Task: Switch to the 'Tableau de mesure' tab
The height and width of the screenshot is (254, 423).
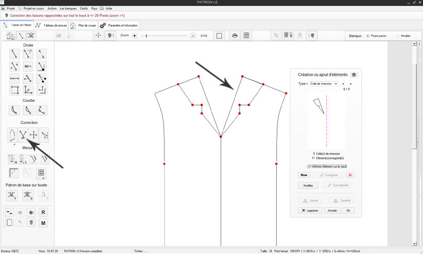Action: tap(51, 25)
